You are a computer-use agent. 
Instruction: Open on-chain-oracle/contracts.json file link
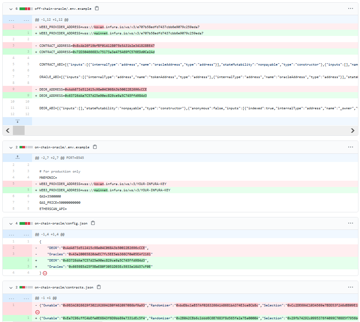(x=64, y=287)
